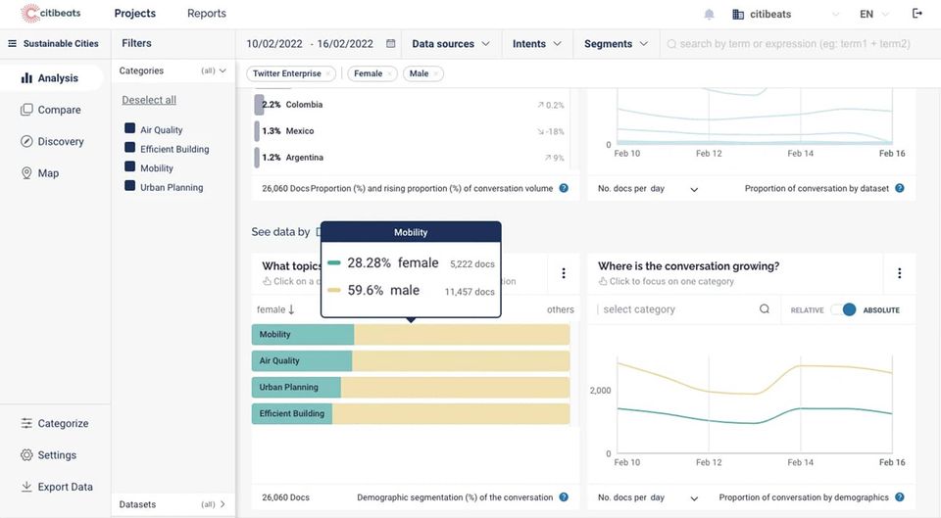Click Export Data

57,487
